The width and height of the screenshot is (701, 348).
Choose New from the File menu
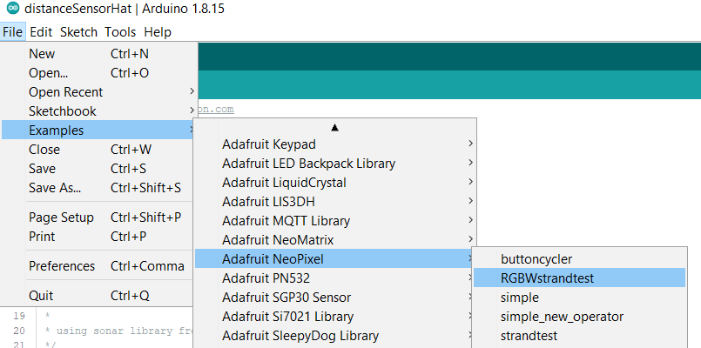99,54
